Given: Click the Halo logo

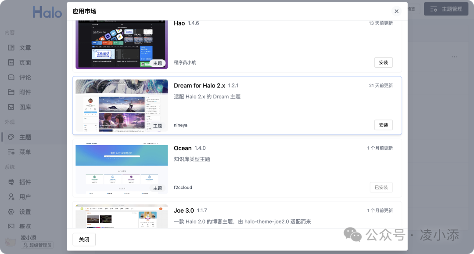Looking at the screenshot, I should point(47,12).
